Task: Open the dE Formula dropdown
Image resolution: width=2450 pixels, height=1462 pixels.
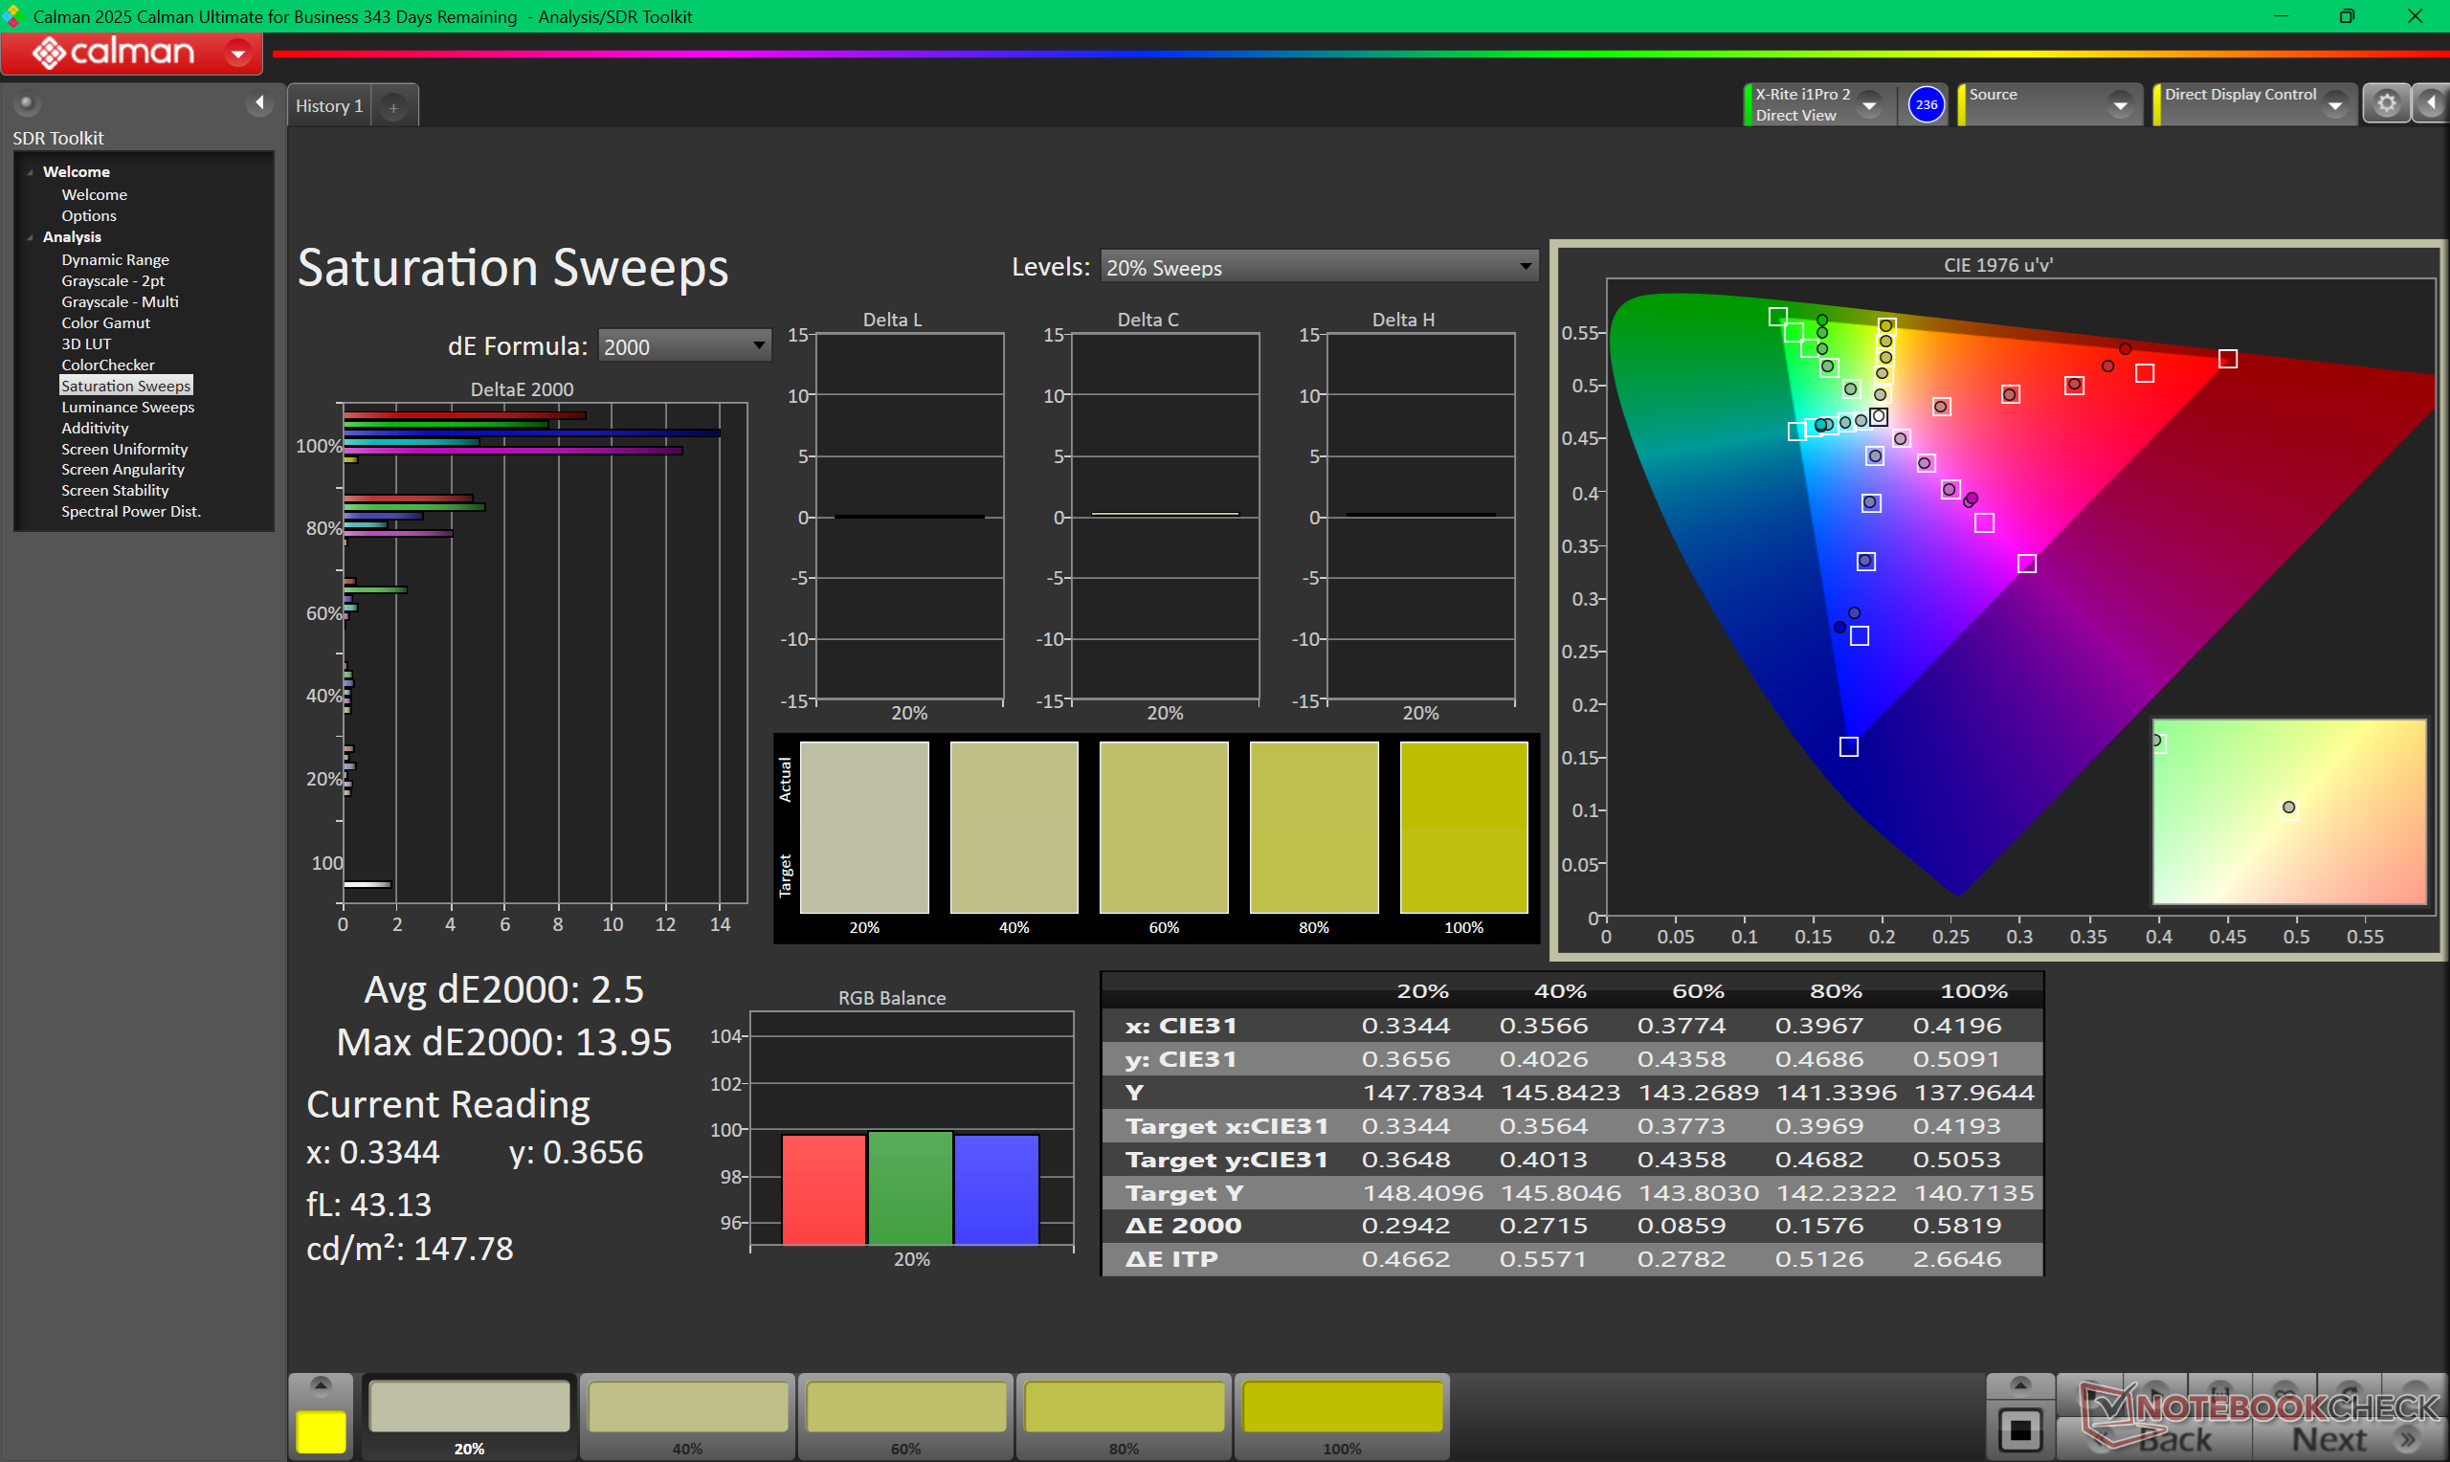Action: pos(683,345)
